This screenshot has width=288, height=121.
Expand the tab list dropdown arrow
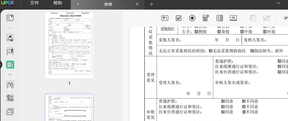click(78, 4)
